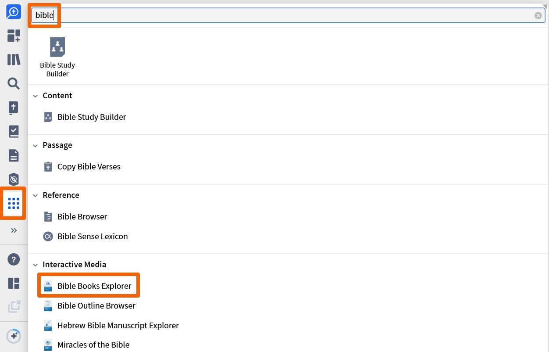
Task: Collapse the Reference section
Action: coord(36,195)
